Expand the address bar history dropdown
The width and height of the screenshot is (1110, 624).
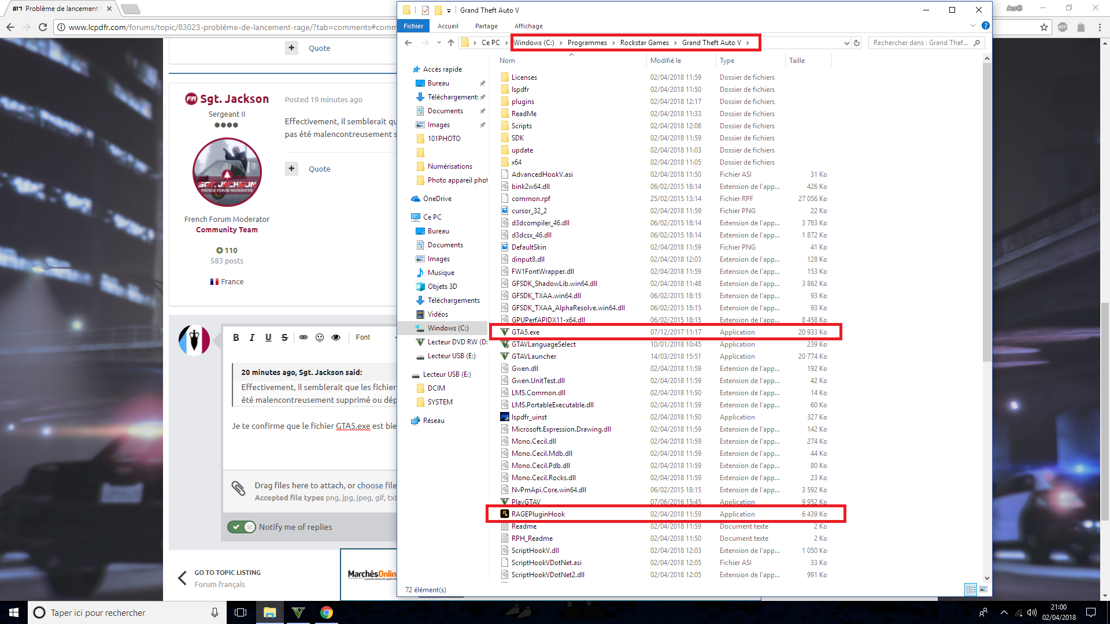coord(846,43)
